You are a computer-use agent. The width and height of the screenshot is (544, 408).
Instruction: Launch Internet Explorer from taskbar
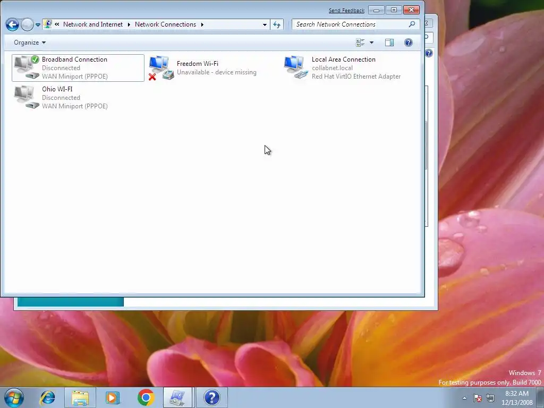47,397
